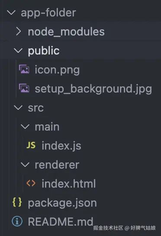Click the blue info icon beside README.md

pos(17,221)
